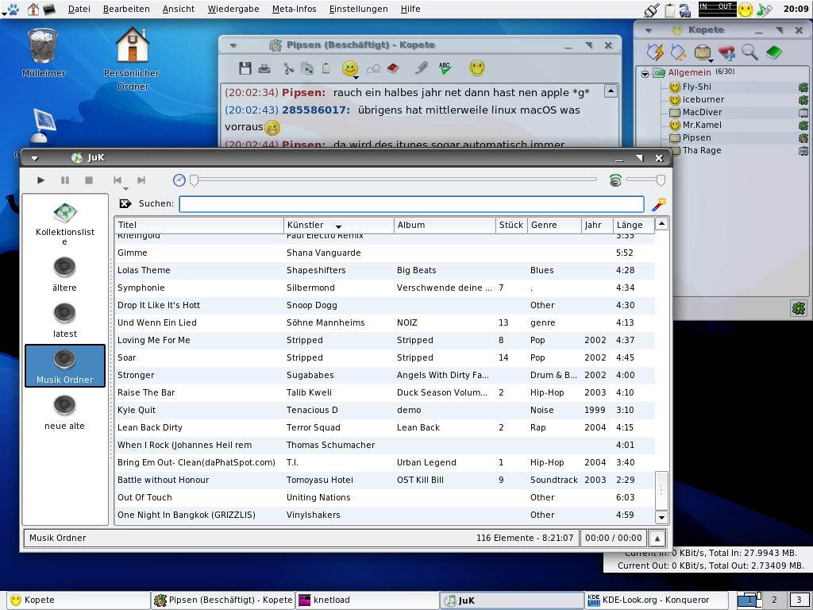Open Persönlicher Ordner desktop icon
Screen dimensions: 813x610
click(x=132, y=59)
